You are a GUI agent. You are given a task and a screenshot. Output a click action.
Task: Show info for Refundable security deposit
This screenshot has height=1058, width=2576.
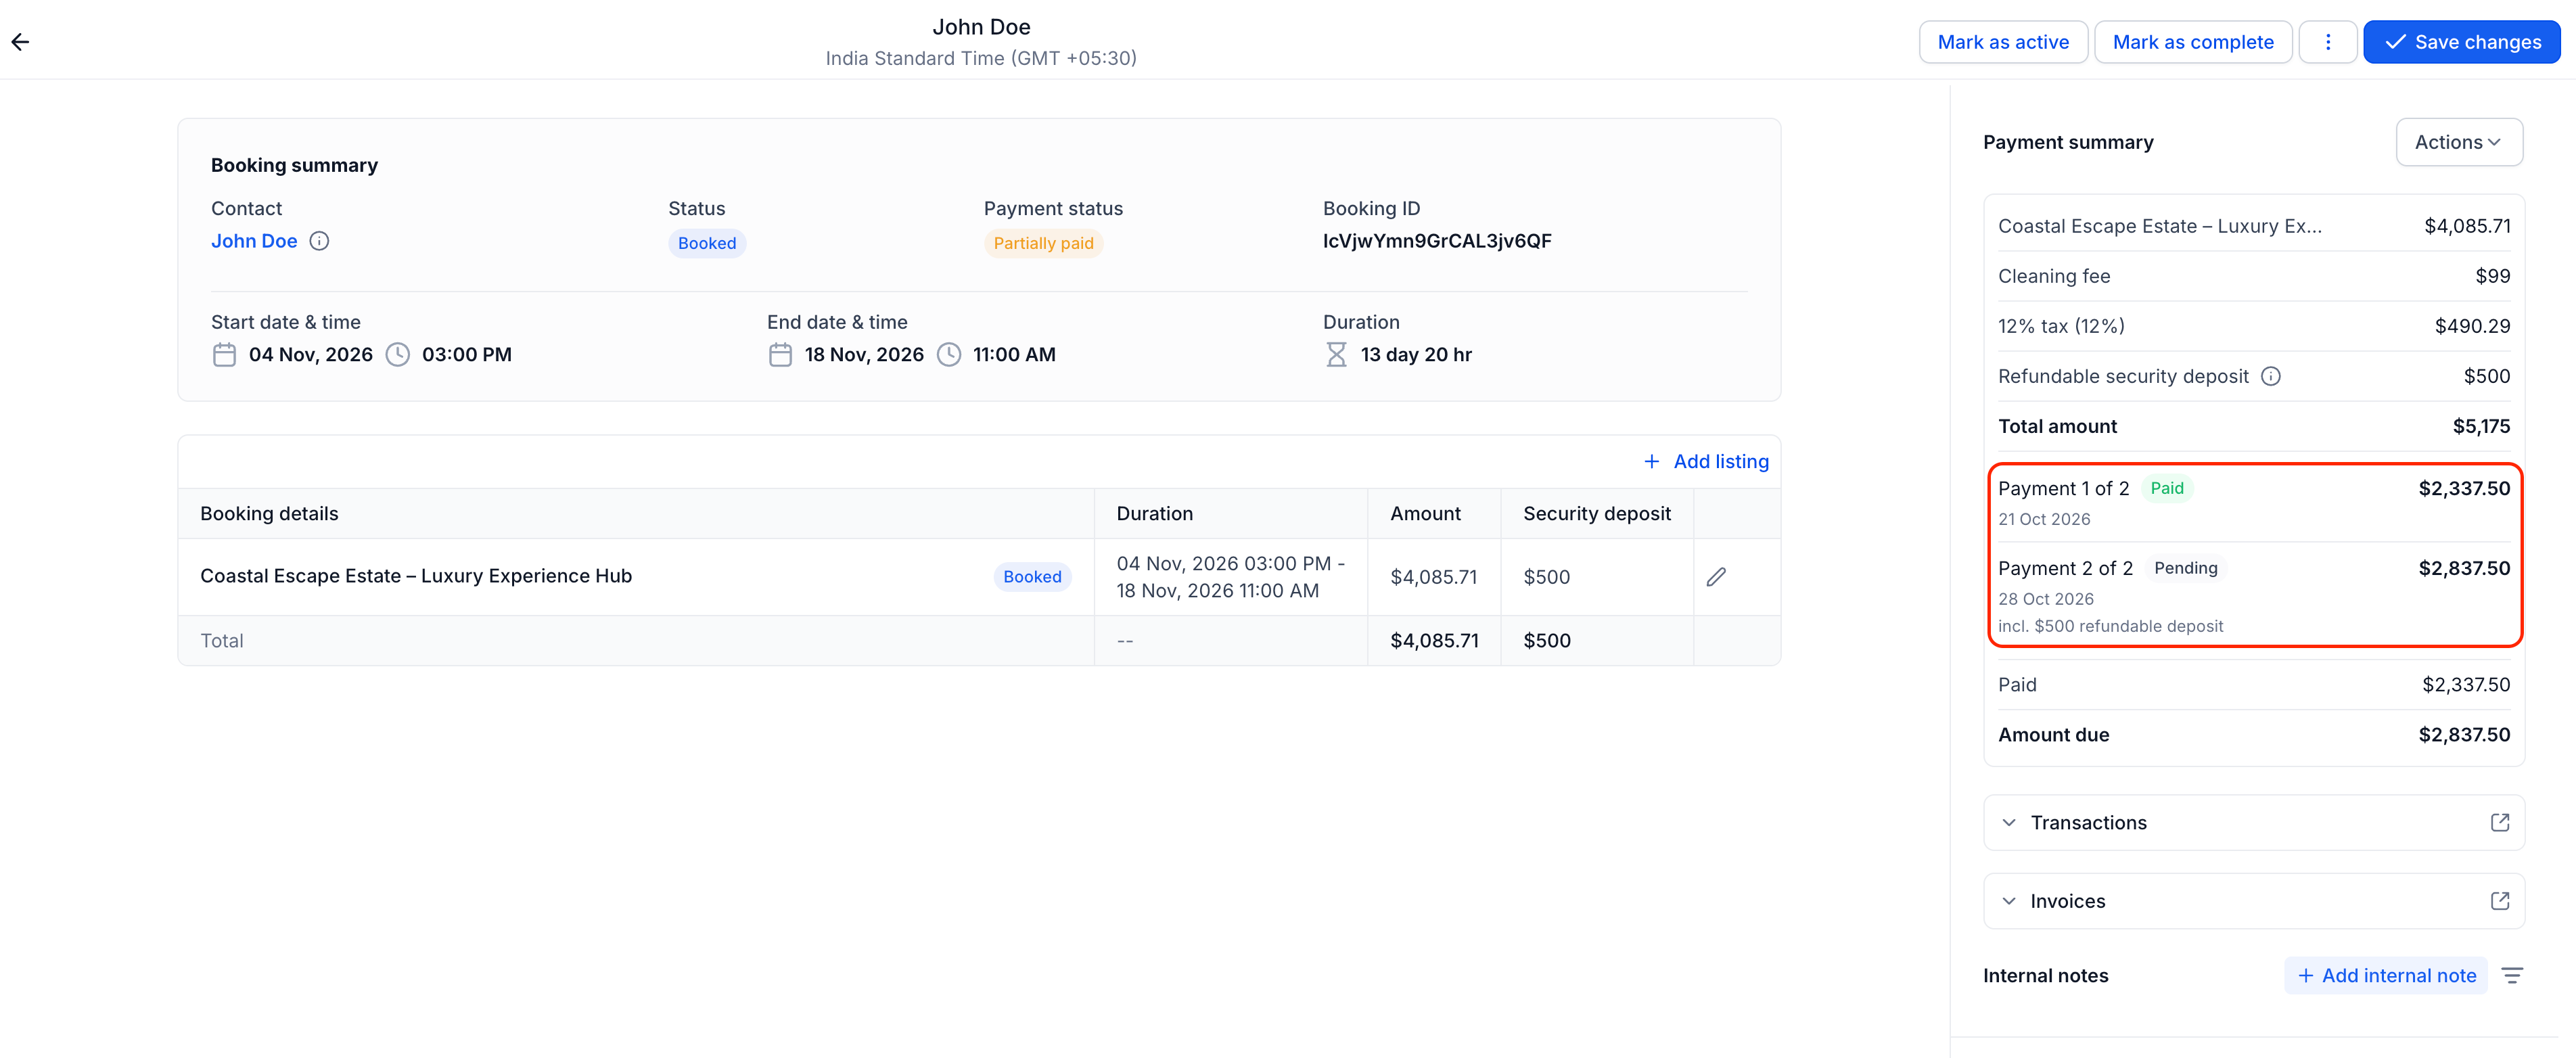(x=2271, y=376)
